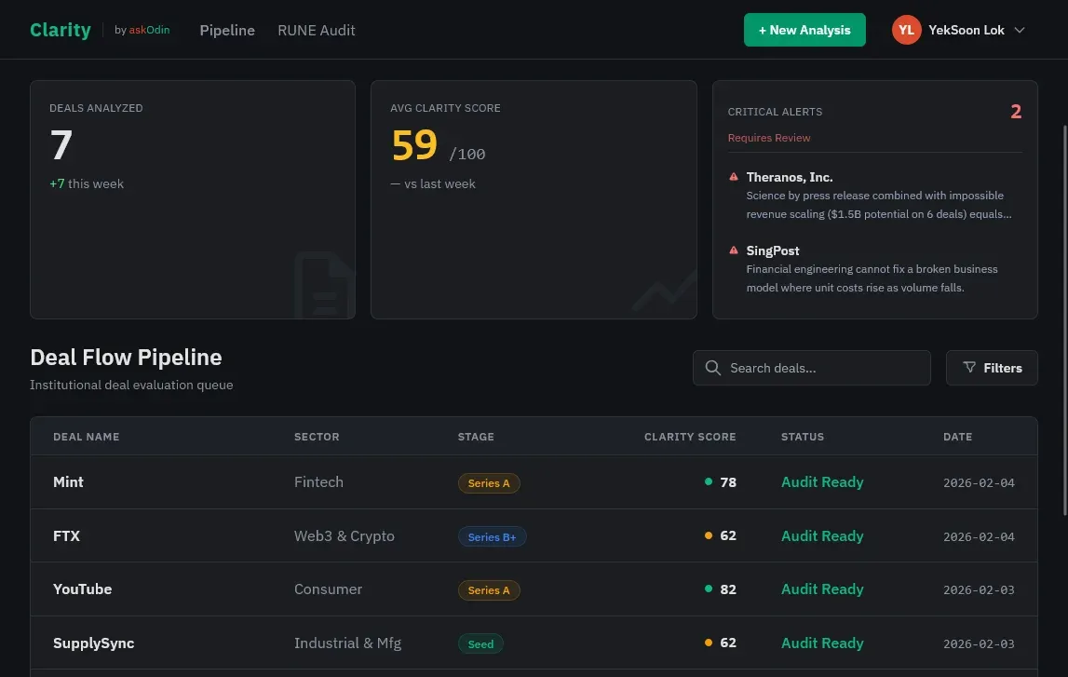Click the document icon in Deals Analyzed card
The height and width of the screenshot is (677, 1068).
coord(324,285)
